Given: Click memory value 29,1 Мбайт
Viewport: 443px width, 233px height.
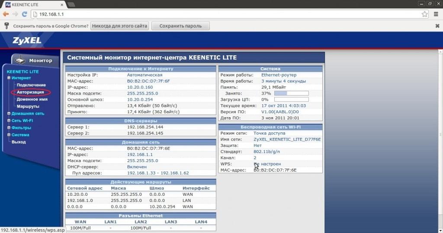Looking at the screenshot, I should click(x=273, y=87).
